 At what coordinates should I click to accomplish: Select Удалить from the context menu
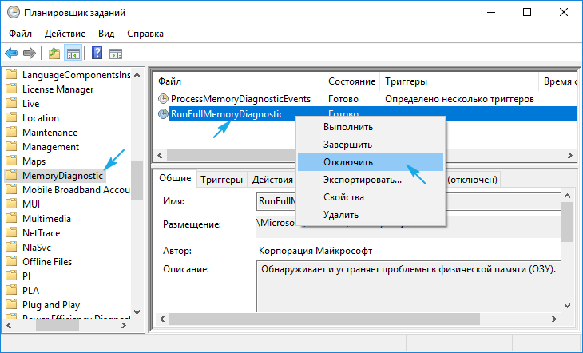coord(341,215)
